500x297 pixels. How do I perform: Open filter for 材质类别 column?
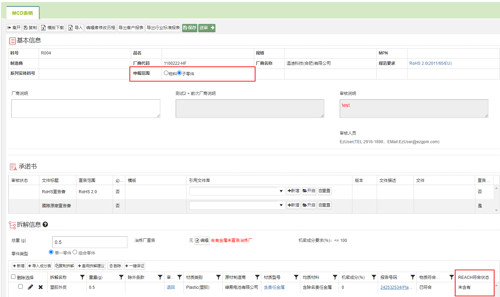click(x=218, y=277)
